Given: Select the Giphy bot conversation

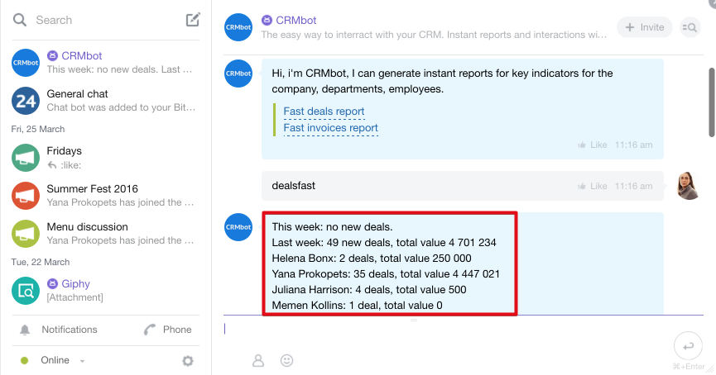Looking at the screenshot, I should [105, 290].
